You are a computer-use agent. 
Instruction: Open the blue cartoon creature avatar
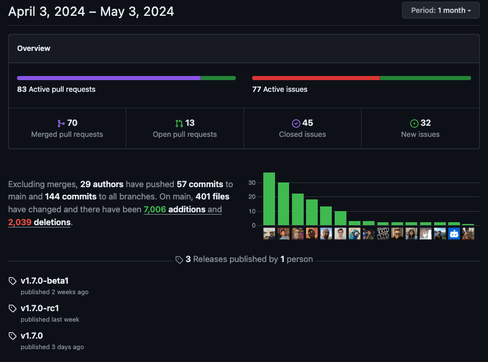point(355,233)
